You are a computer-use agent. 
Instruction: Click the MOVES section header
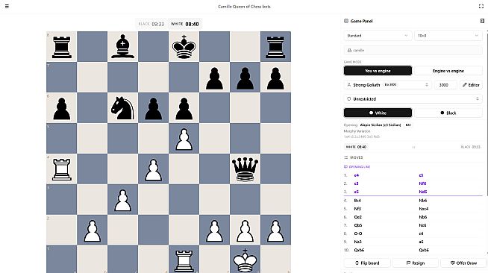tap(354, 157)
